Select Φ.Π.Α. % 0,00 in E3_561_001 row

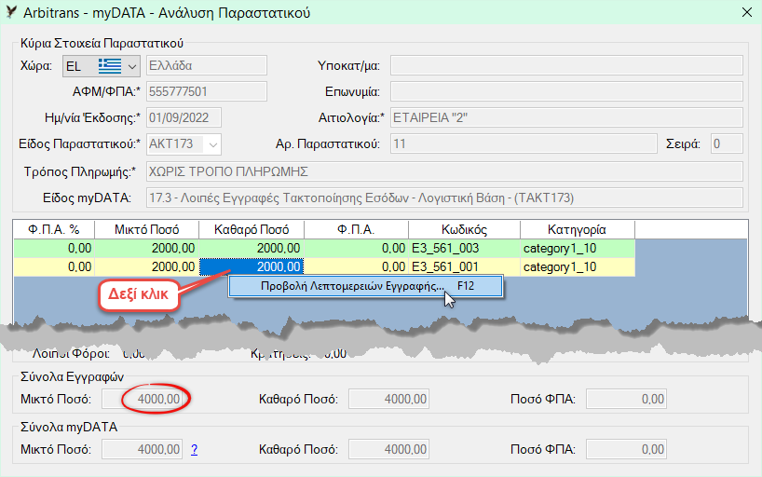[54, 267]
